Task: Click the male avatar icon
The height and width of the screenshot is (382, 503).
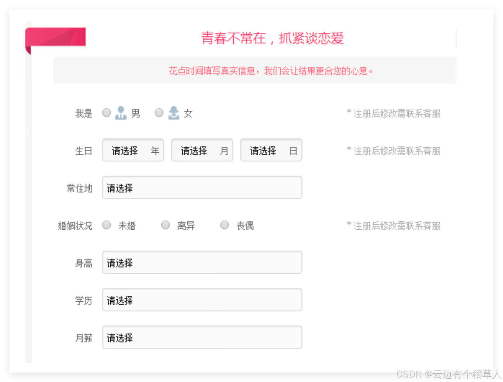Action: pyautogui.click(x=121, y=113)
